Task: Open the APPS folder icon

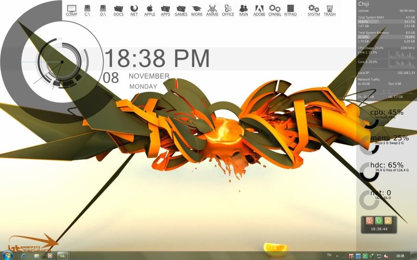Action: [x=165, y=11]
